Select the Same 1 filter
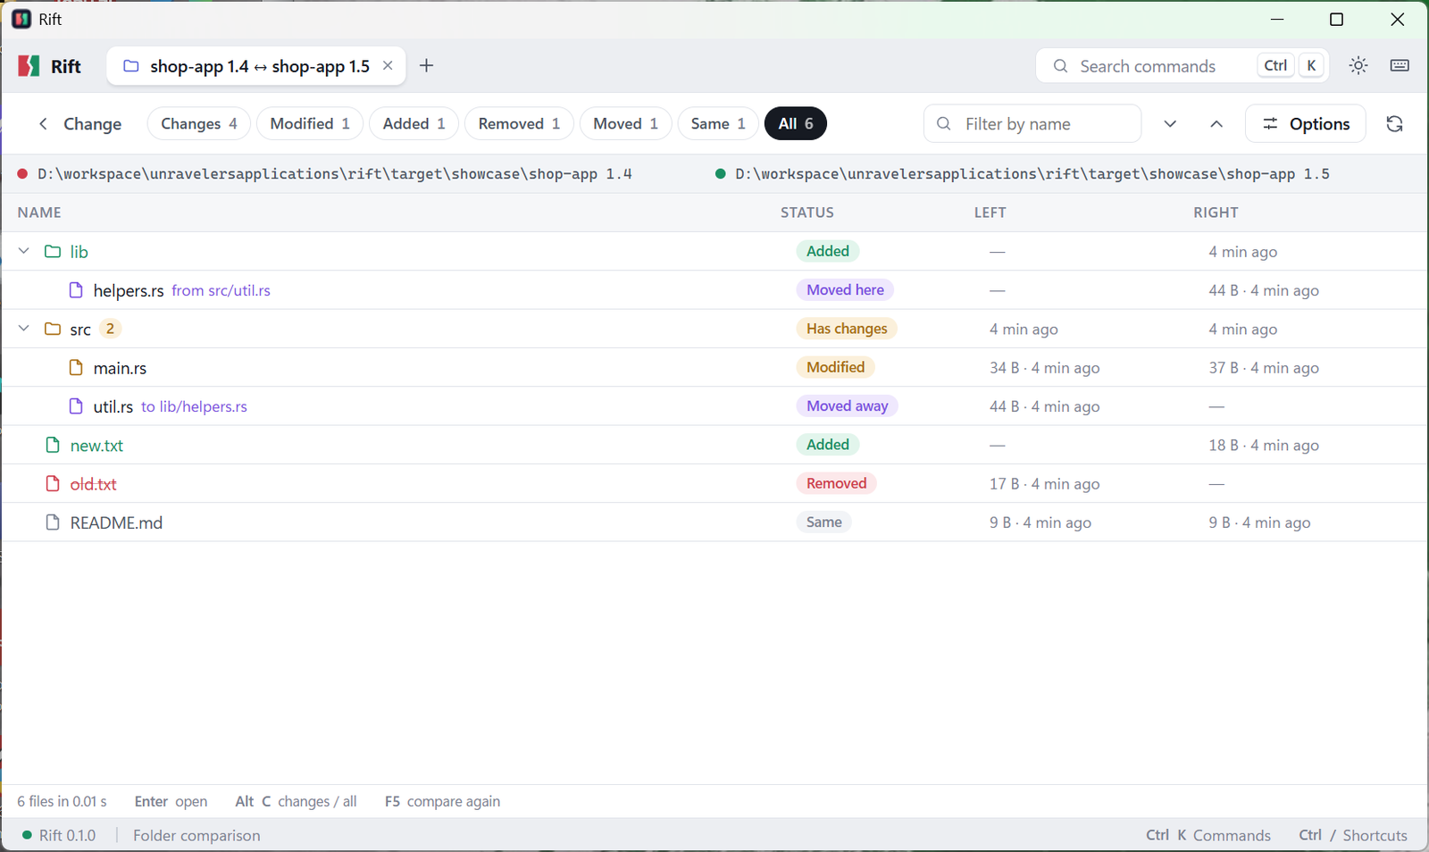Viewport: 1429px width, 852px height. click(718, 123)
